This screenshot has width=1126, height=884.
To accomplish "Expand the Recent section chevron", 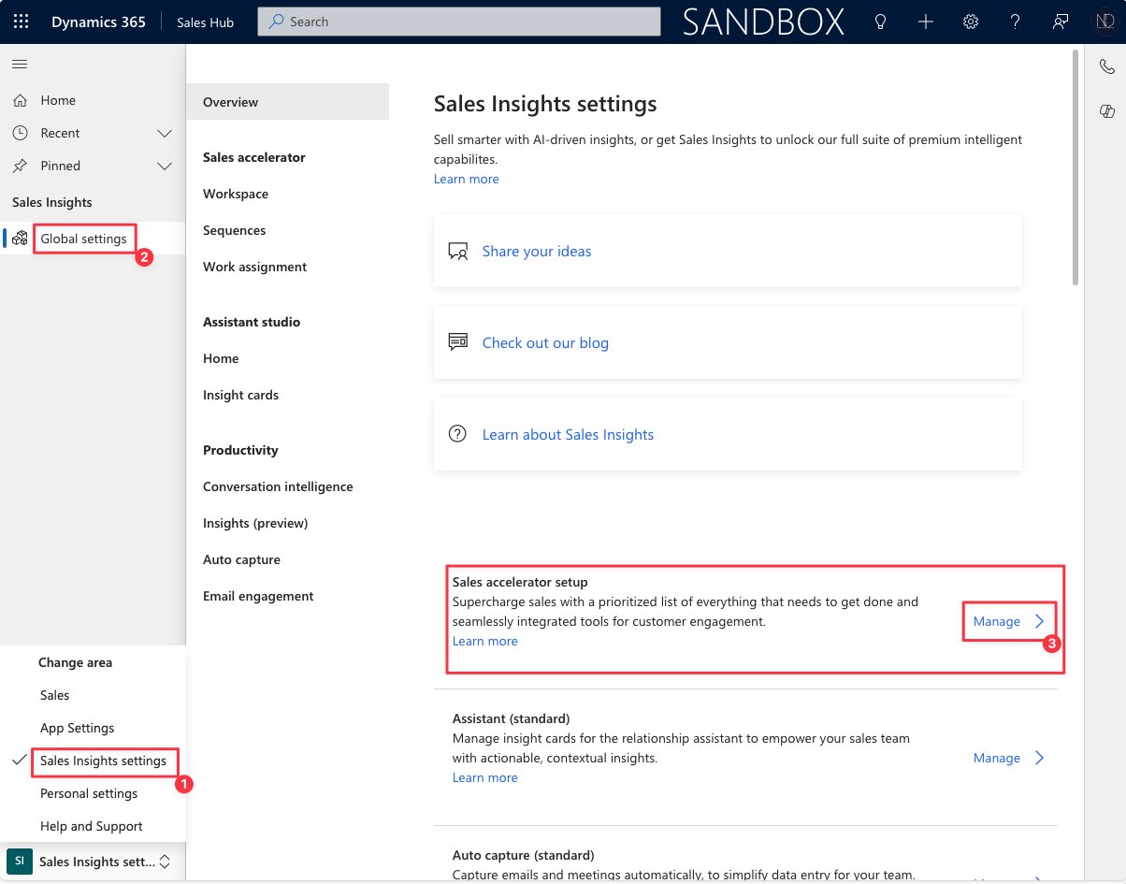I will coord(165,134).
